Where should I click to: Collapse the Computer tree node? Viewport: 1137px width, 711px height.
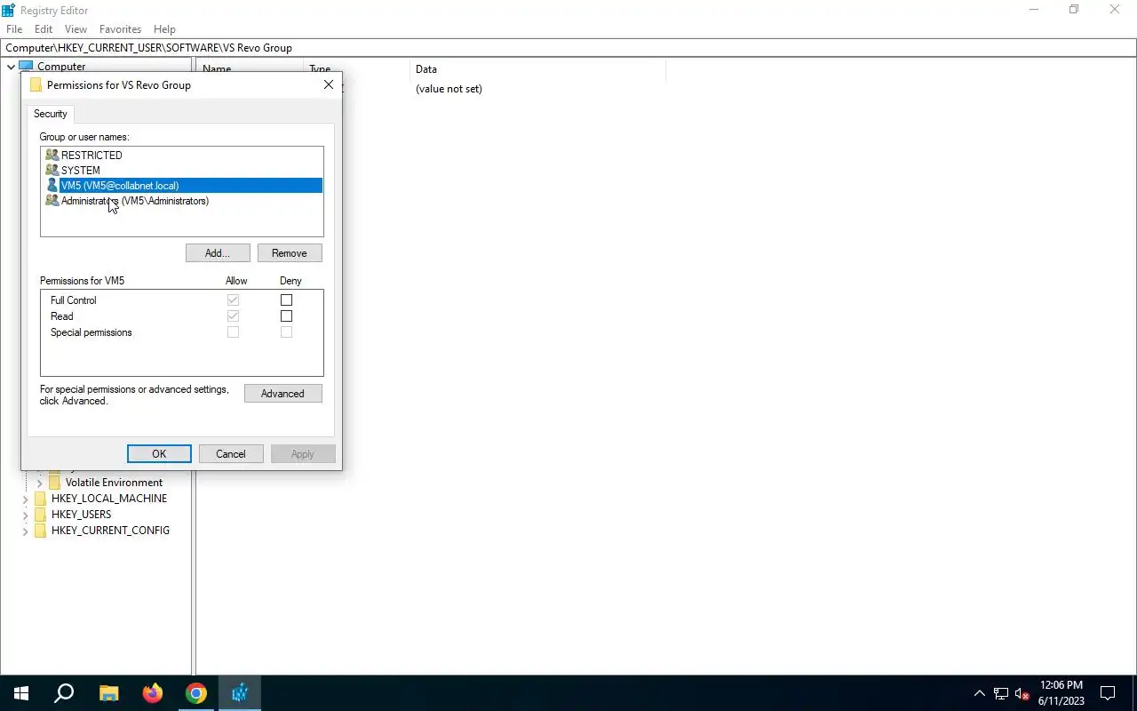pyautogui.click(x=11, y=67)
